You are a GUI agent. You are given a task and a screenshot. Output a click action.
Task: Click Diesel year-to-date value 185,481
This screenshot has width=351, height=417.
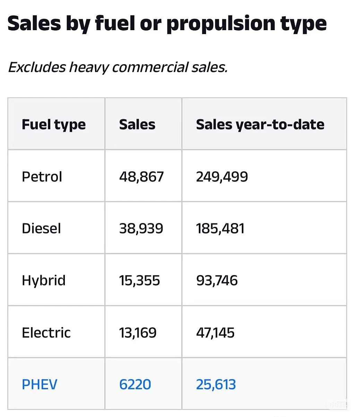pos(220,228)
